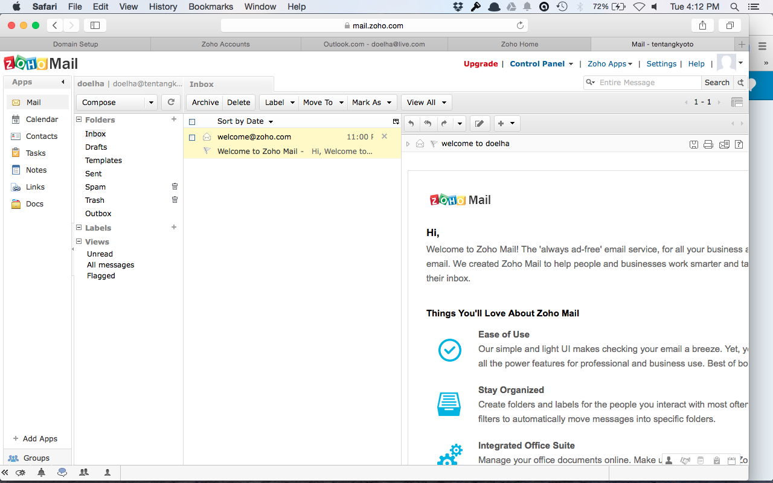Print the open welcome email
This screenshot has height=483, width=773.
click(708, 144)
